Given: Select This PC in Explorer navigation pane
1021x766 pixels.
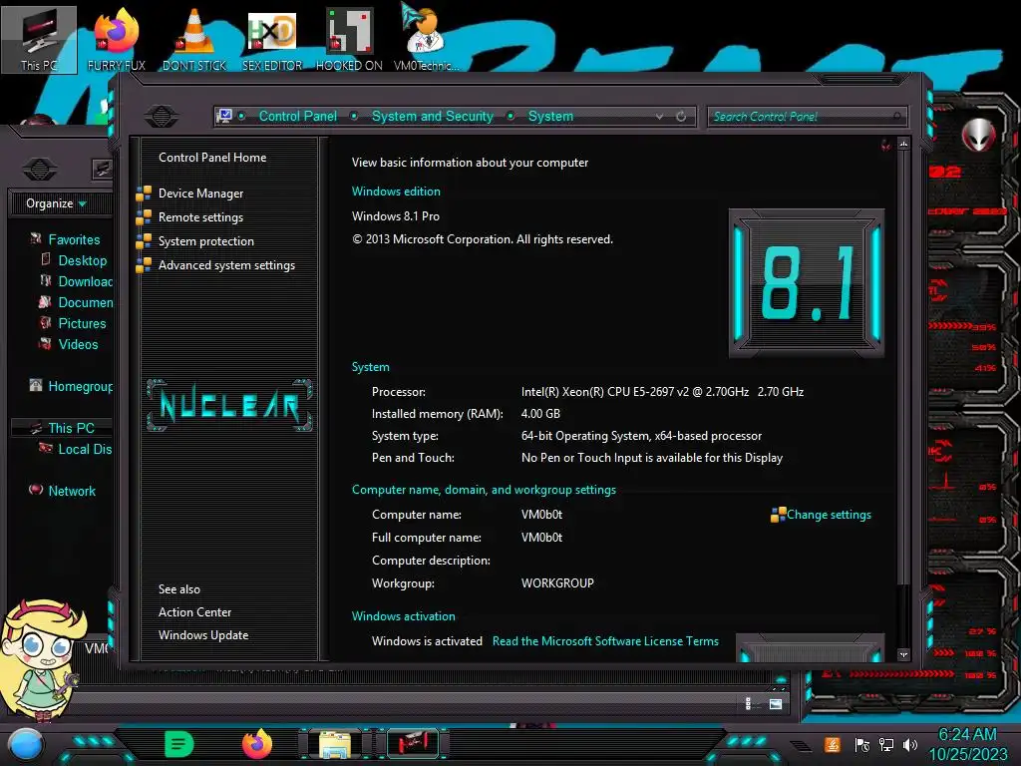Looking at the screenshot, I should [71, 428].
